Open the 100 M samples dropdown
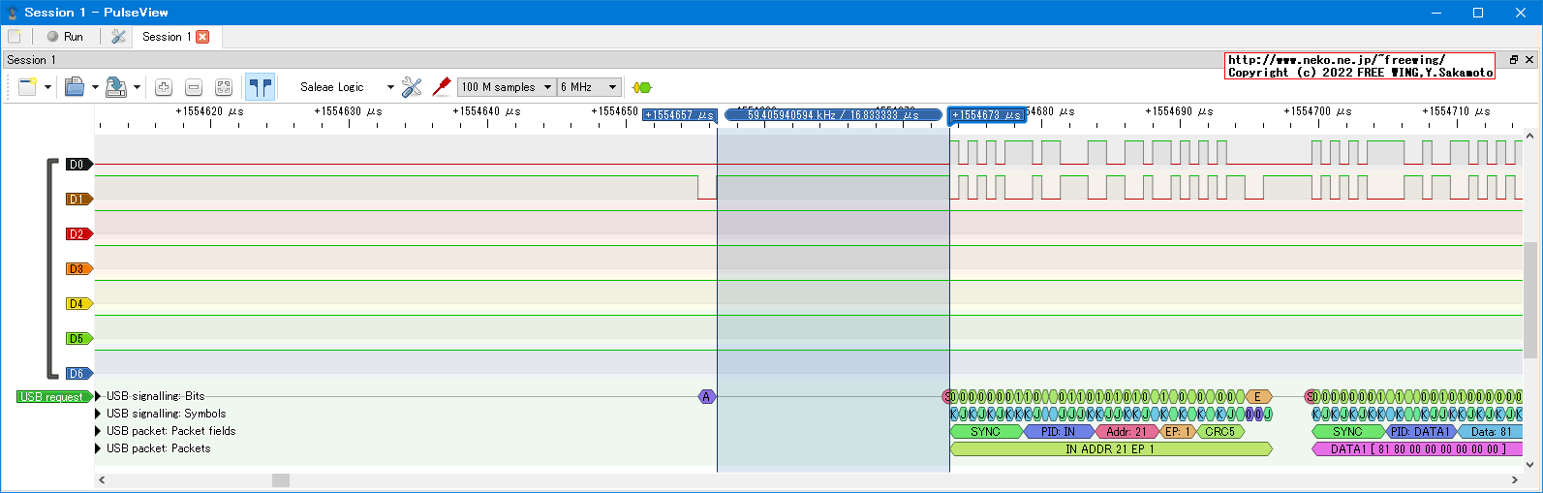Image resolution: width=1543 pixels, height=493 pixels. coord(507,87)
